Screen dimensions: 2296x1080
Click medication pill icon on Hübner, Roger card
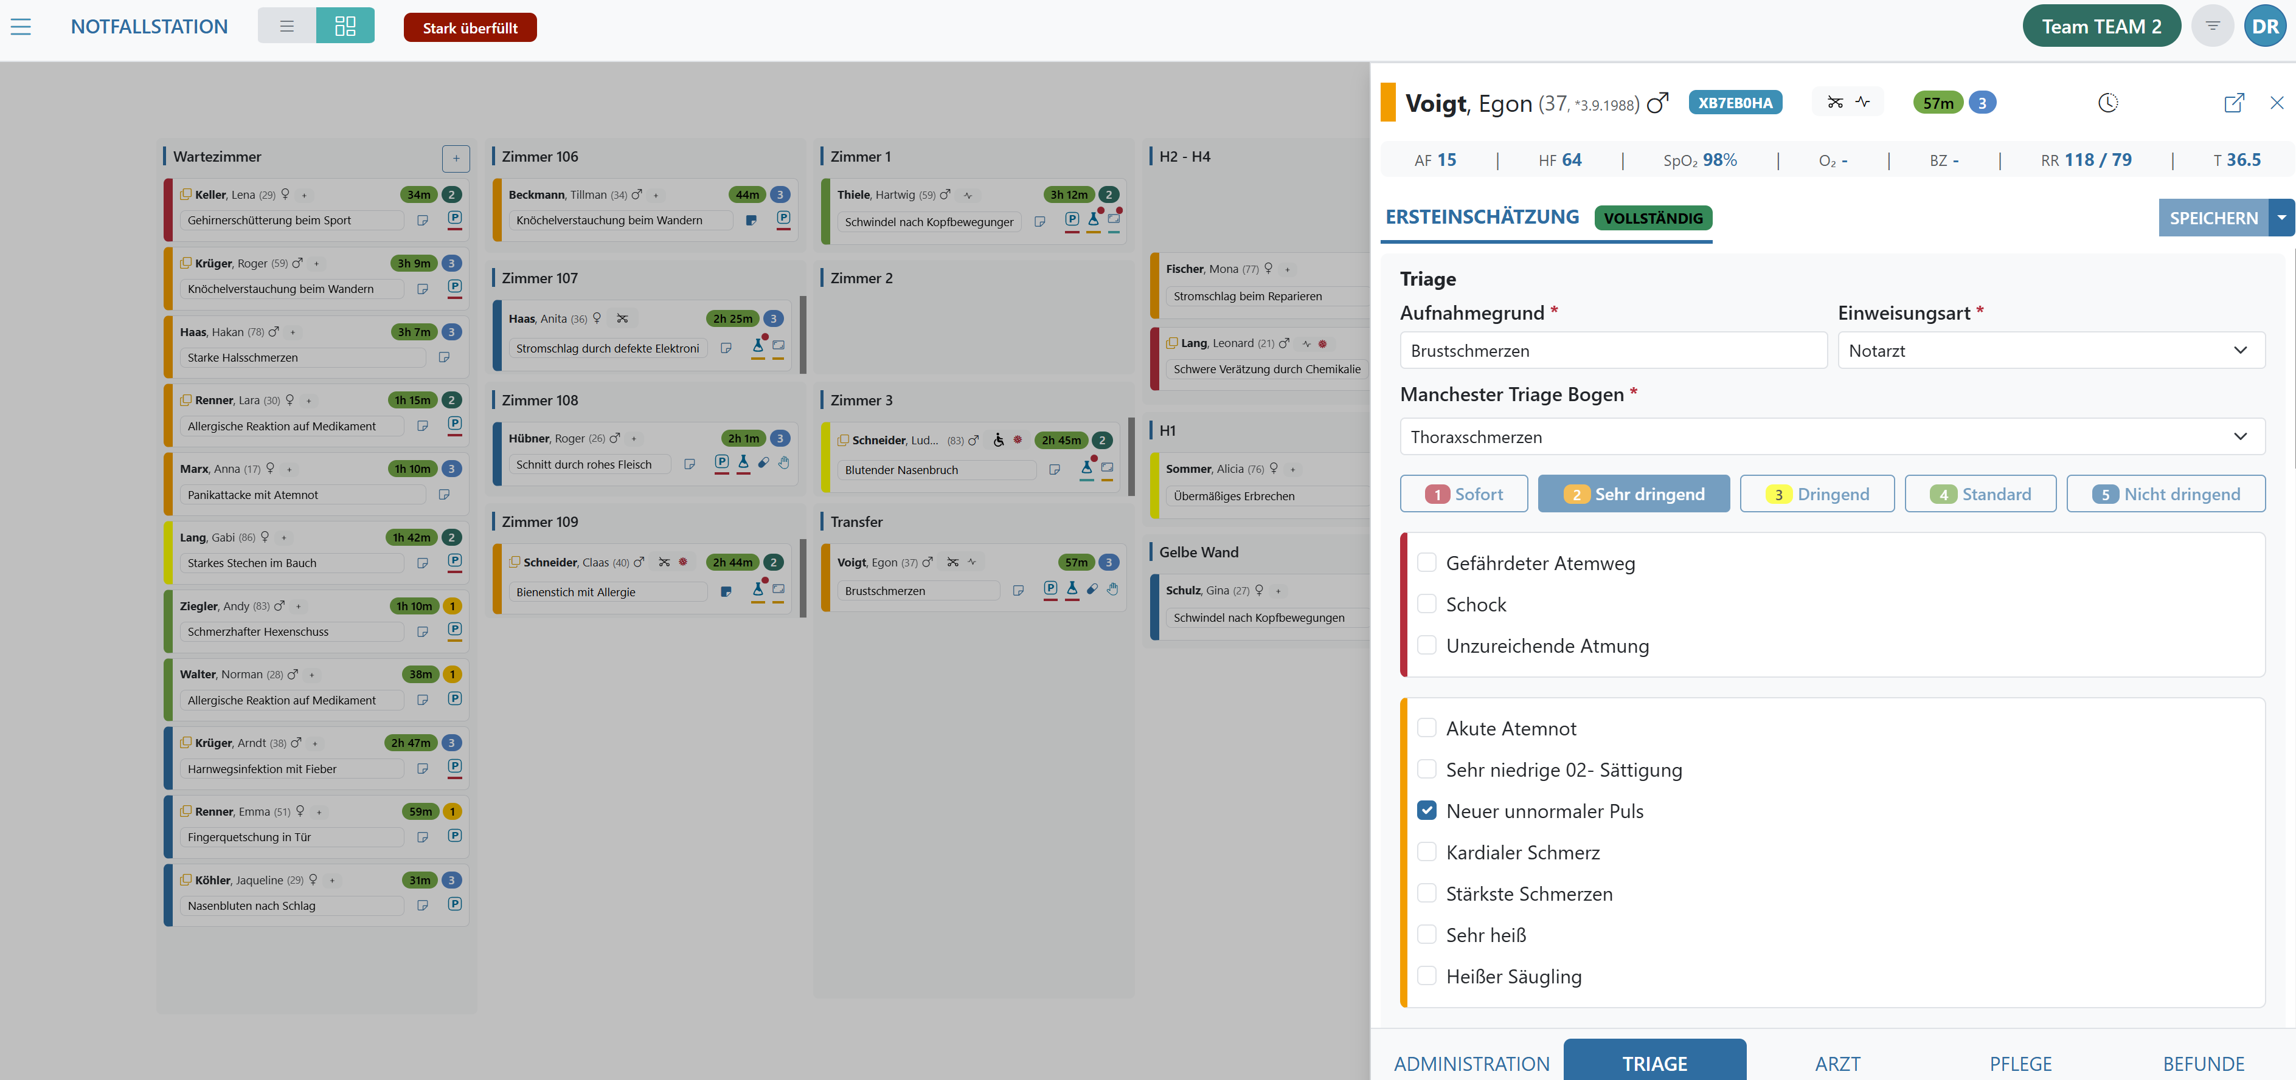click(764, 462)
